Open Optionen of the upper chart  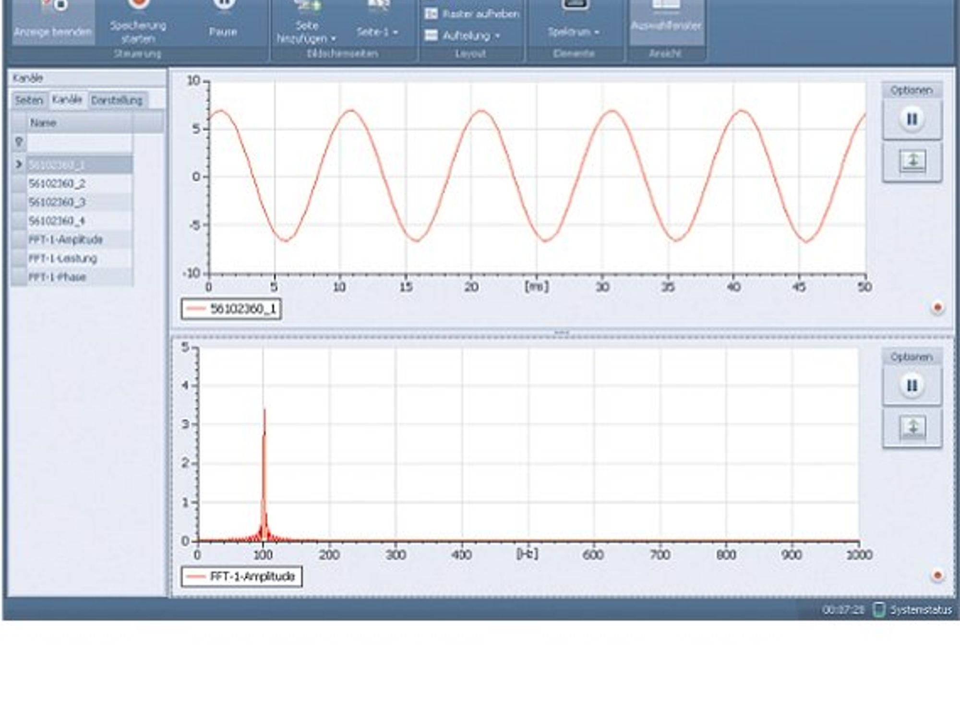[x=911, y=90]
